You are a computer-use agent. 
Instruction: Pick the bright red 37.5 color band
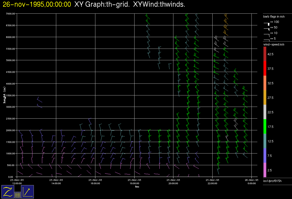(x=265, y=68)
